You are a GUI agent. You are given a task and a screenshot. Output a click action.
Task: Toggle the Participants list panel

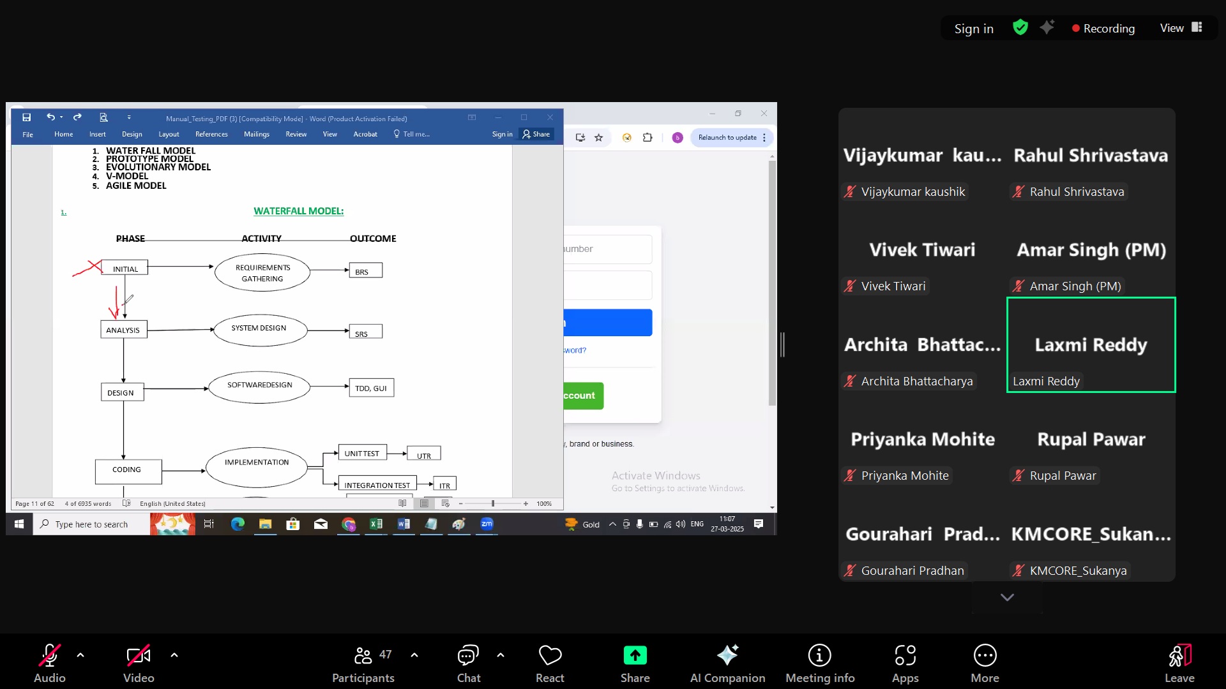(363, 663)
